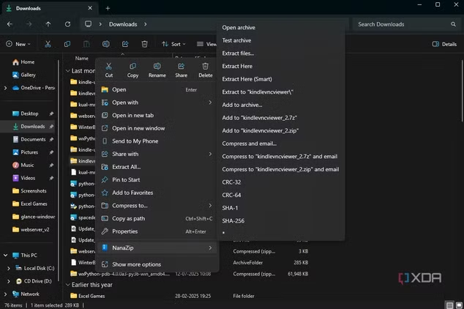464x309 pixels.
Task: Open Screenshots folder in the sidebar
Action: (x=29, y=191)
